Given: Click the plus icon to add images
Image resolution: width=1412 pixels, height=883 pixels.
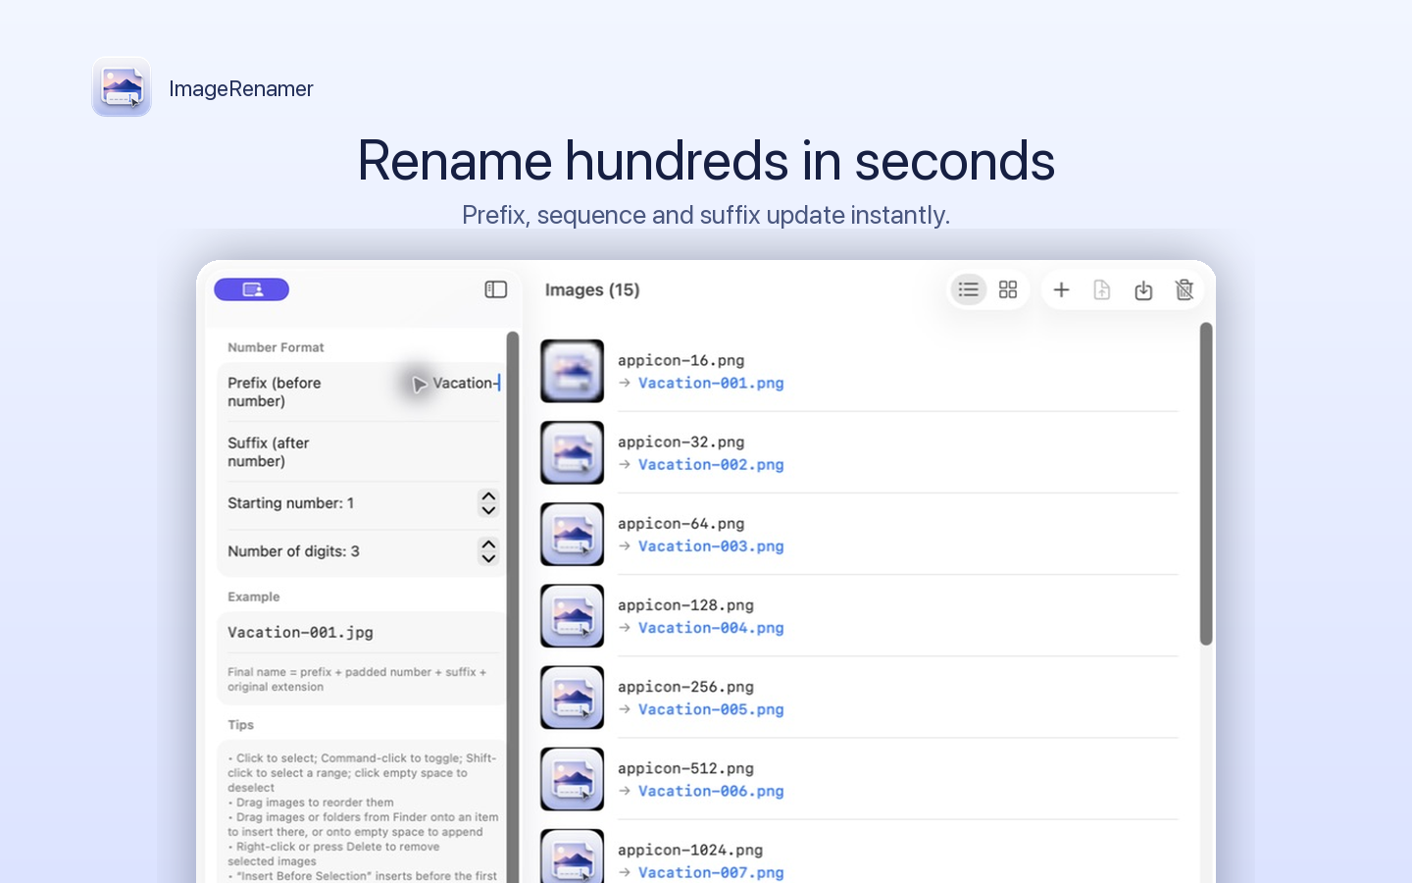Looking at the screenshot, I should coord(1061,289).
